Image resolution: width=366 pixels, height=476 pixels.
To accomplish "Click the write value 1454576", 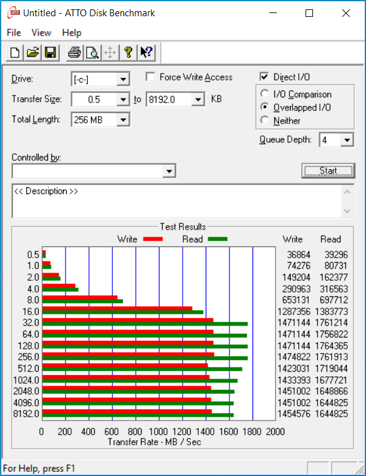I will [294, 414].
